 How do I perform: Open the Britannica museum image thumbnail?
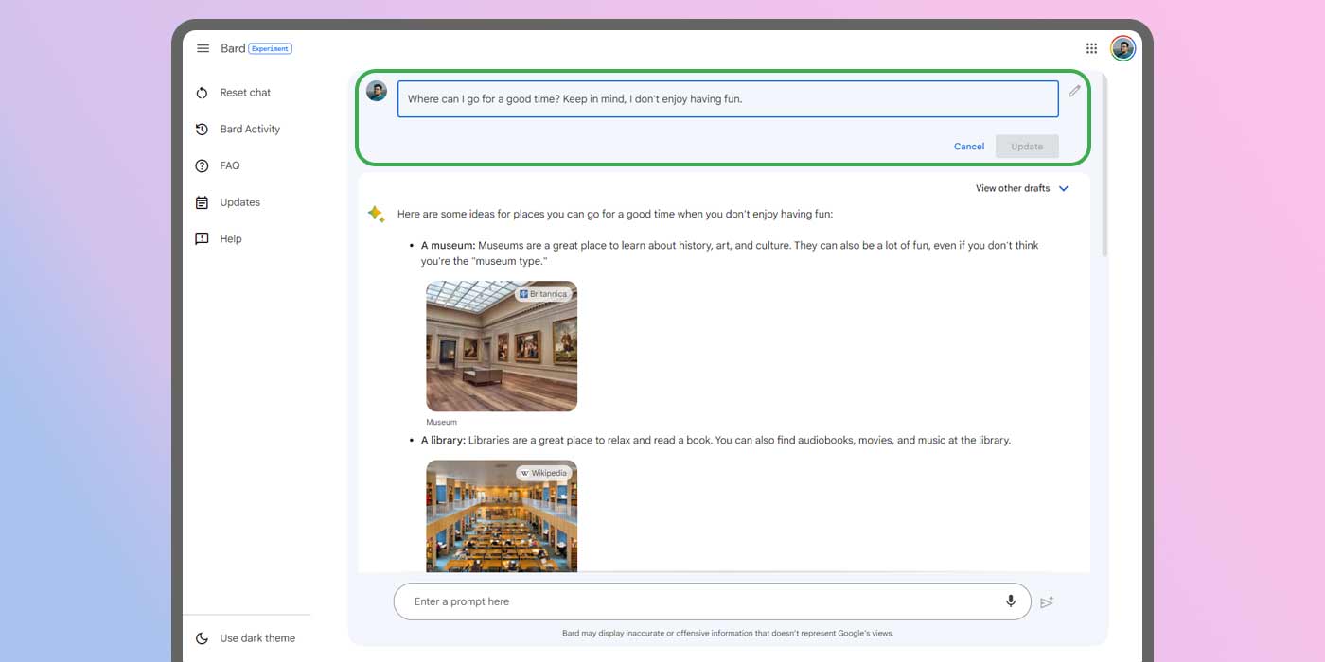click(502, 346)
